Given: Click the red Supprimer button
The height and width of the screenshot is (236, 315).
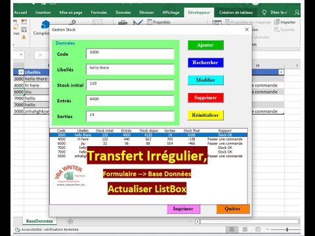Looking at the screenshot, I should pos(205,98).
